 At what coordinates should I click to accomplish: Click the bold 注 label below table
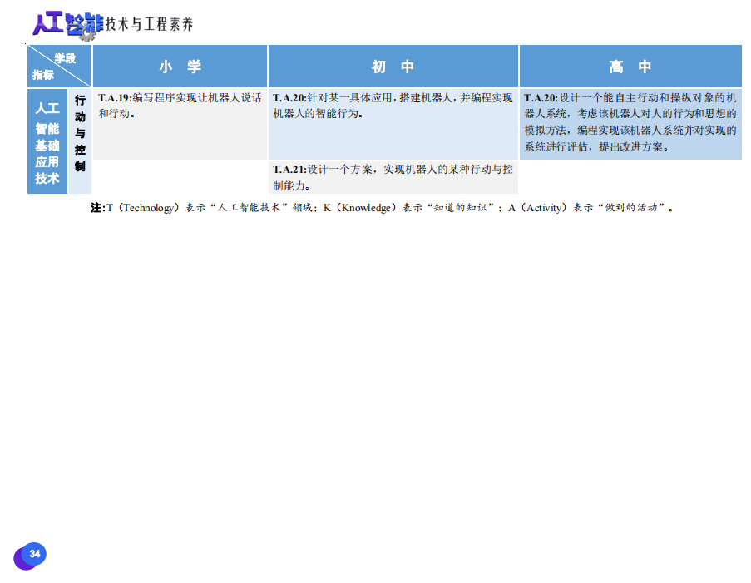[x=96, y=208]
